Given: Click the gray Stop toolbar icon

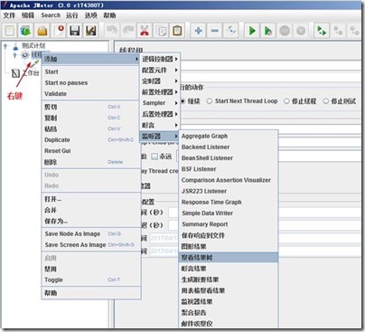Looking at the screenshot, I should (x=285, y=31).
